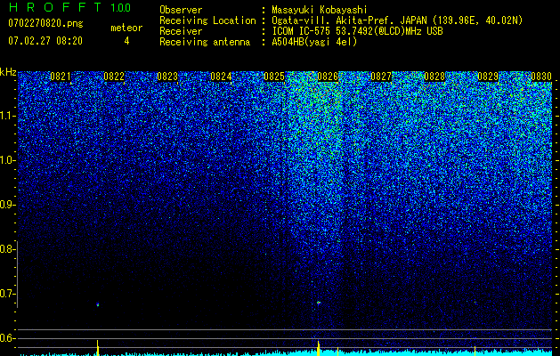Click the 1.1 kHz axis label

[6, 116]
